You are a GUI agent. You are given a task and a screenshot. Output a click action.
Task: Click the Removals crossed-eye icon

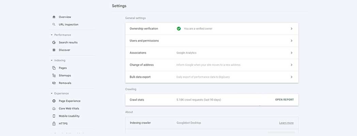(54, 83)
